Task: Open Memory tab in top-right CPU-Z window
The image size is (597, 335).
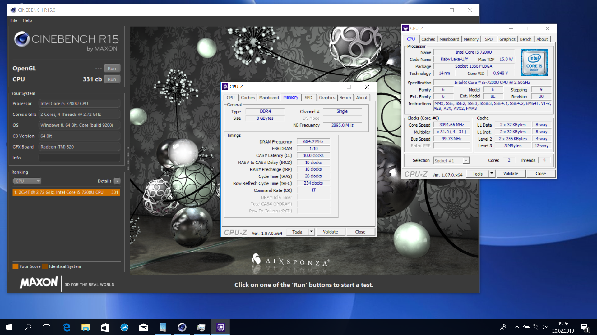Action: click(471, 39)
